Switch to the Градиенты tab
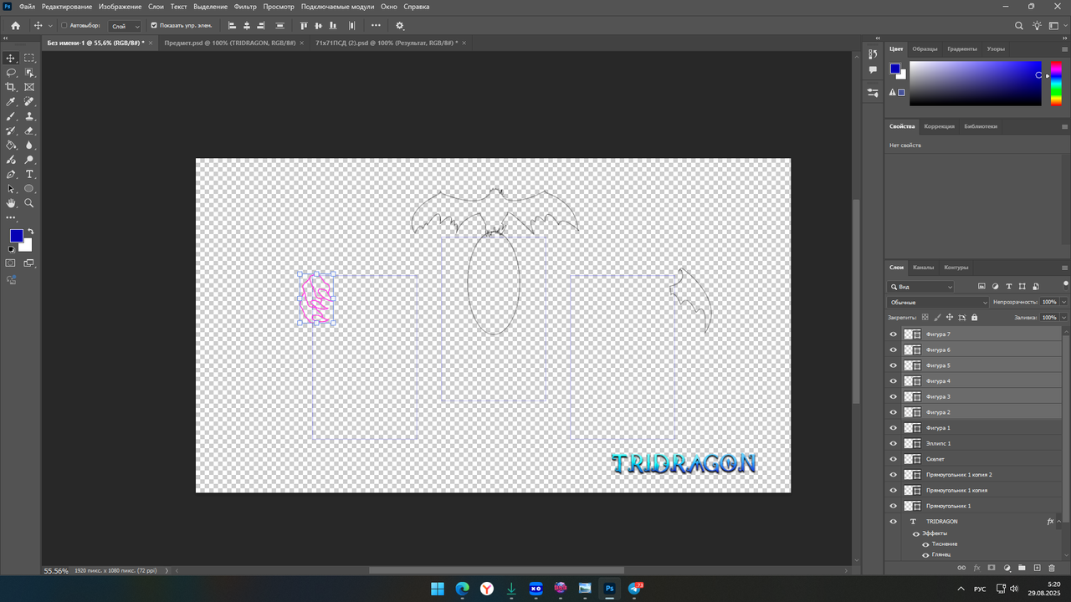 (x=961, y=48)
